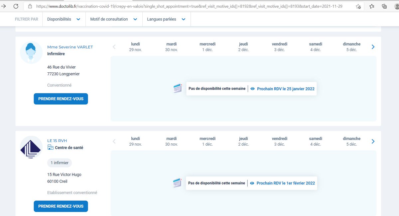The width and height of the screenshot is (399, 216).
Task: Go to previous week in Varlet's calendar
Action: [x=114, y=47]
